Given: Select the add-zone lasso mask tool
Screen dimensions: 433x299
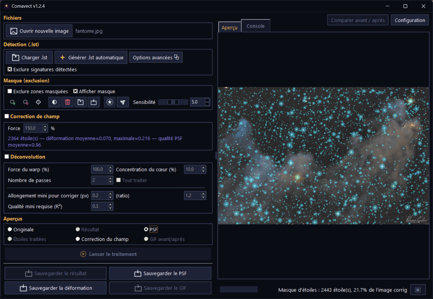Looking at the screenshot, I should point(13,102).
